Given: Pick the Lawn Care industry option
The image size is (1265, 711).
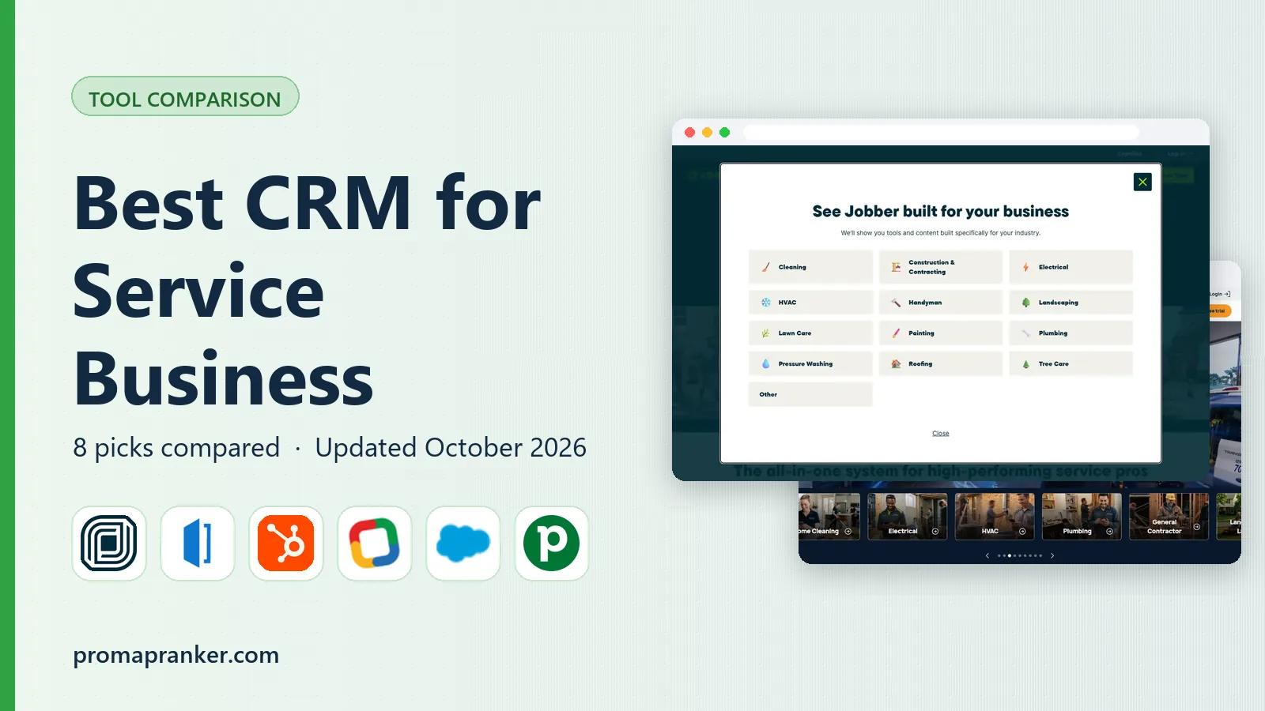Looking at the screenshot, I should (x=810, y=333).
